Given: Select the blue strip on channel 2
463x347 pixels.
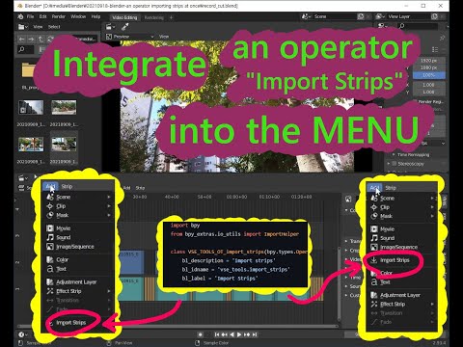Looking at the screenshot, I should pos(131,262).
